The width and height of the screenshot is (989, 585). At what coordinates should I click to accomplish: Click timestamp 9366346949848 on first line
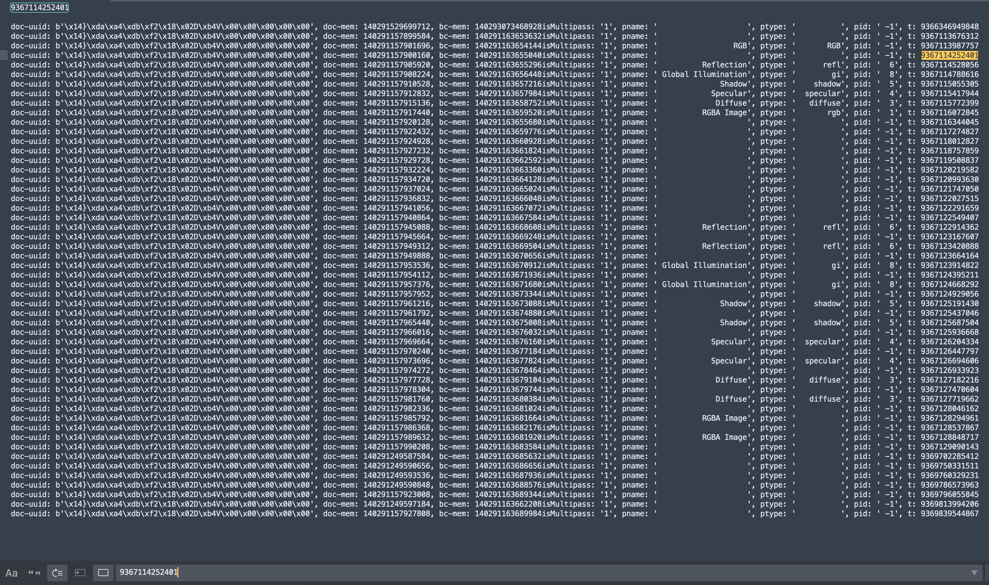pos(949,27)
